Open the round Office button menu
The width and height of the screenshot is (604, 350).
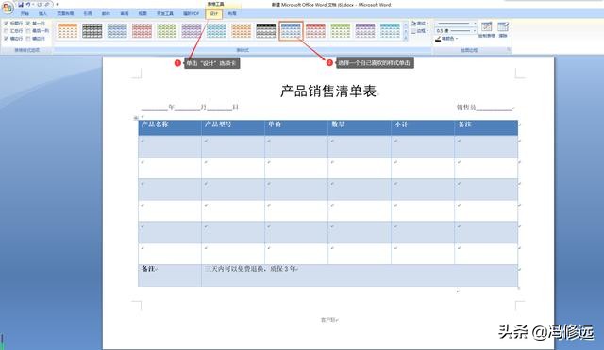click(x=8, y=8)
